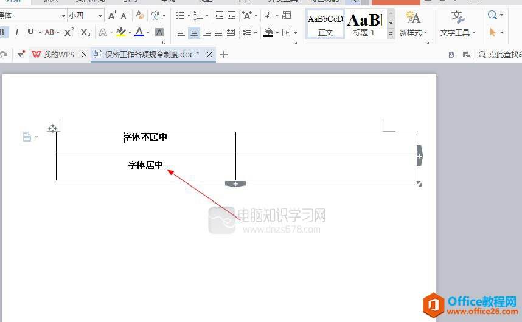Click the page navigation icon left margin
Image resolution: width=522 pixels, height=322 pixels.
pyautogui.click(x=27, y=137)
